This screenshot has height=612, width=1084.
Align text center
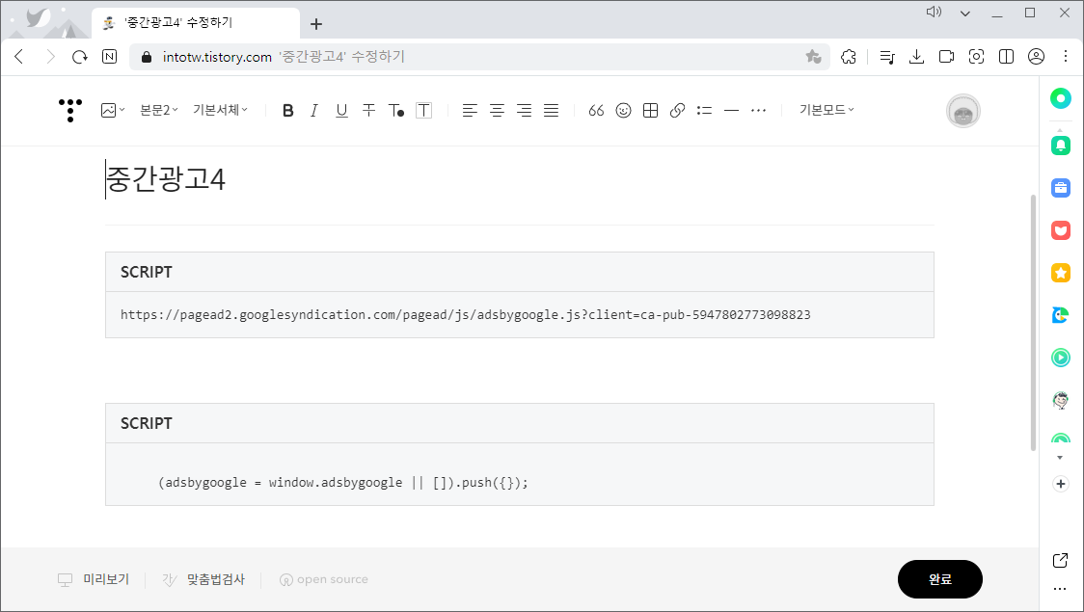(x=497, y=111)
